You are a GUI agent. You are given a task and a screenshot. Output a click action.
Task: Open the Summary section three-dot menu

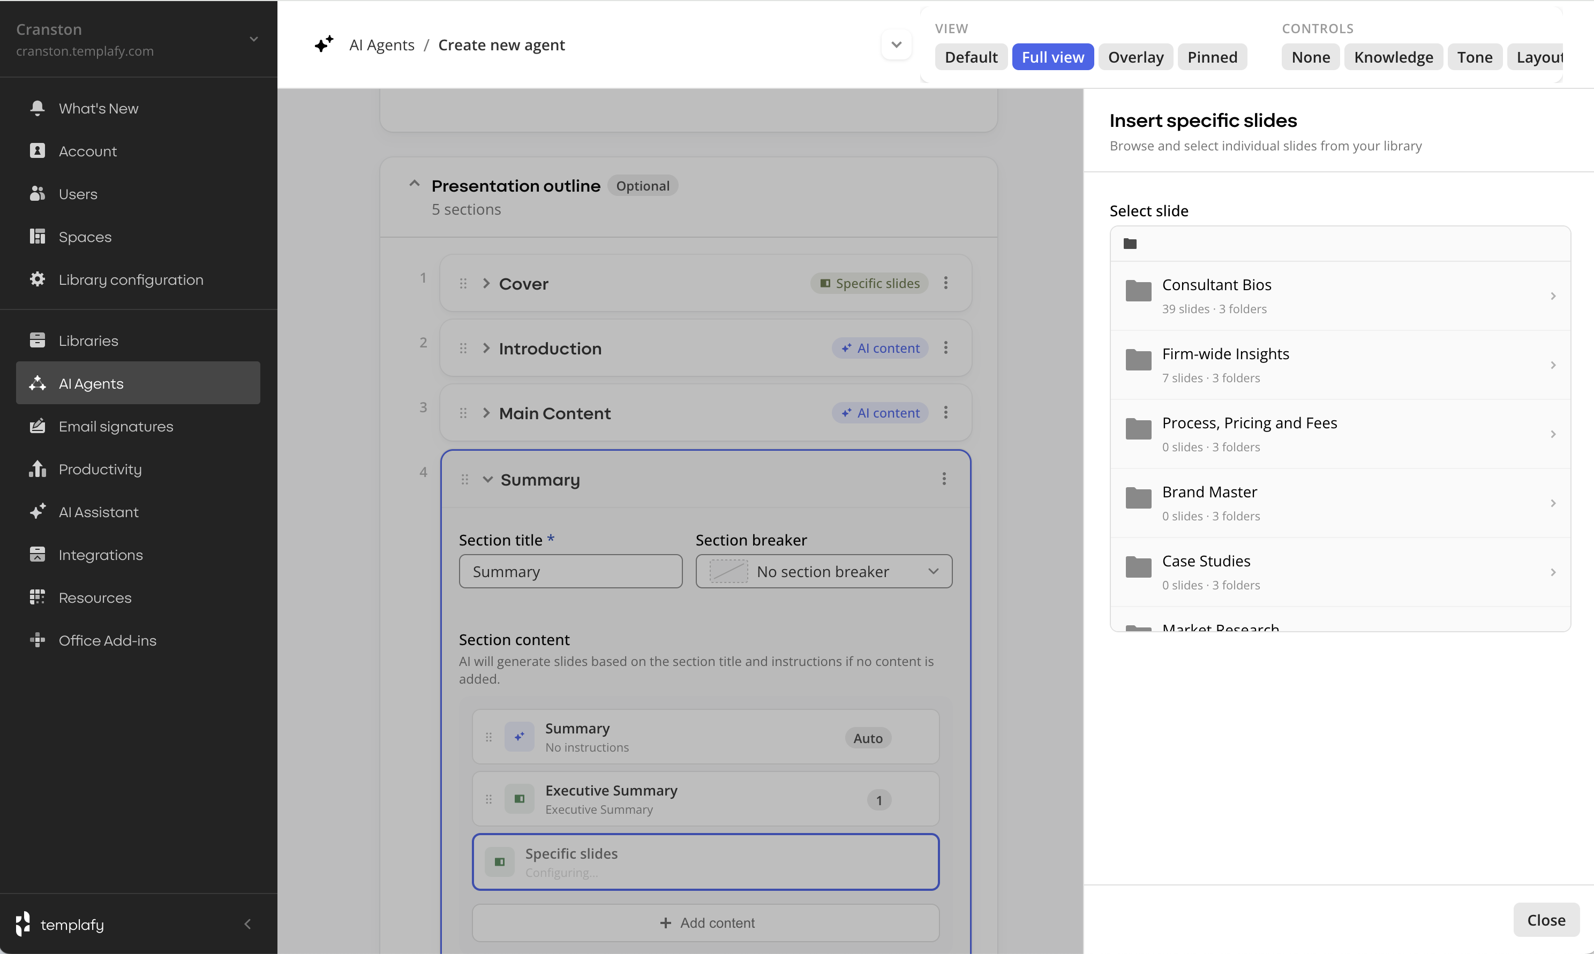945,479
